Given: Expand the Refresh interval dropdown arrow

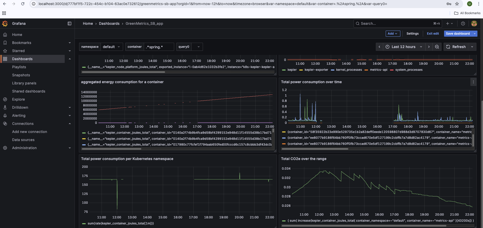Looking at the screenshot, I should [x=472, y=47].
